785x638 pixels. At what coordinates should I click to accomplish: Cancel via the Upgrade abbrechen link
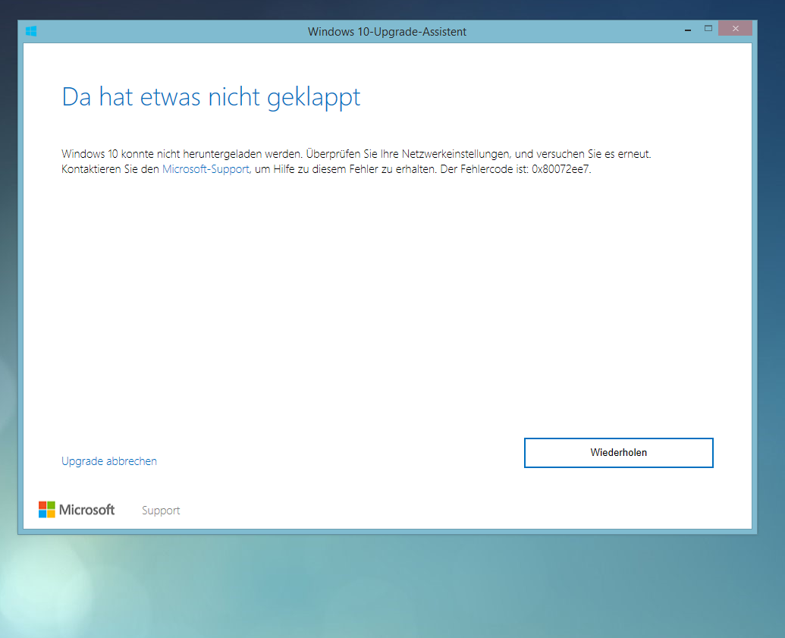[x=109, y=461]
